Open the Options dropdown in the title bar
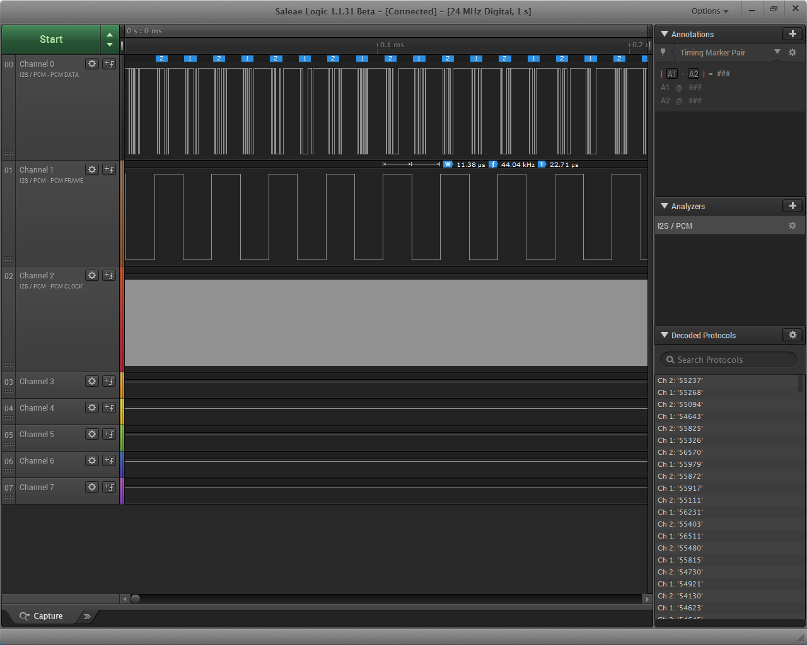The width and height of the screenshot is (807, 645). coord(710,10)
